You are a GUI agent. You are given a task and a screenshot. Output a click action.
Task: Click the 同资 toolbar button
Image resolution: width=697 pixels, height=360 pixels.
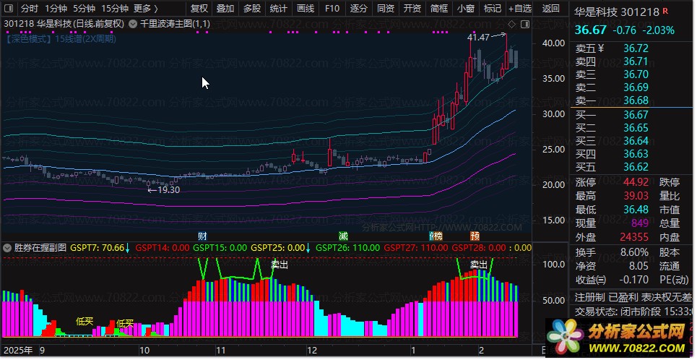click(x=386, y=9)
